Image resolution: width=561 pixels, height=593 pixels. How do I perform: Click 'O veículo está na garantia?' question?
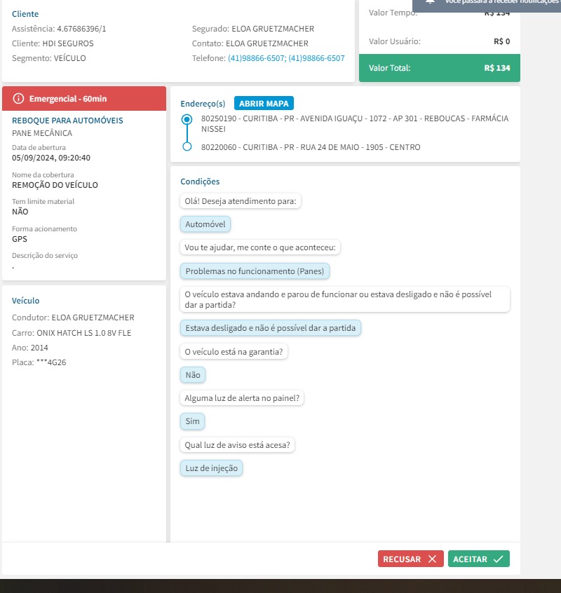234,352
